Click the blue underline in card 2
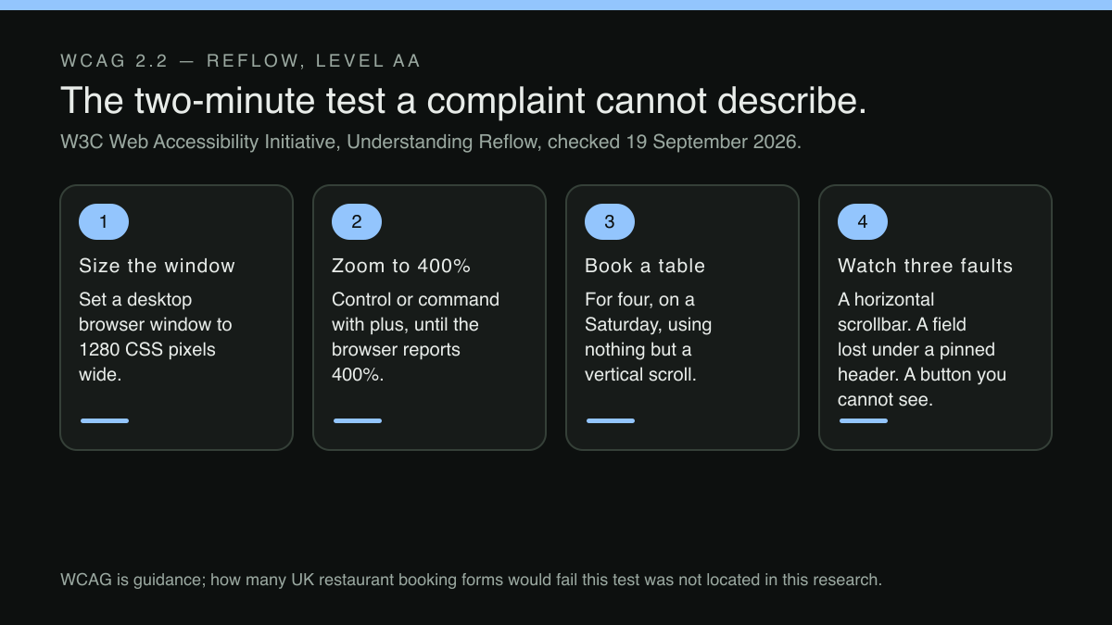The width and height of the screenshot is (1112, 625). [x=358, y=420]
